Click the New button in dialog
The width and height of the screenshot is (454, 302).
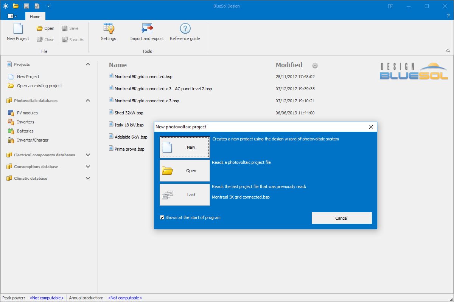(x=185, y=147)
